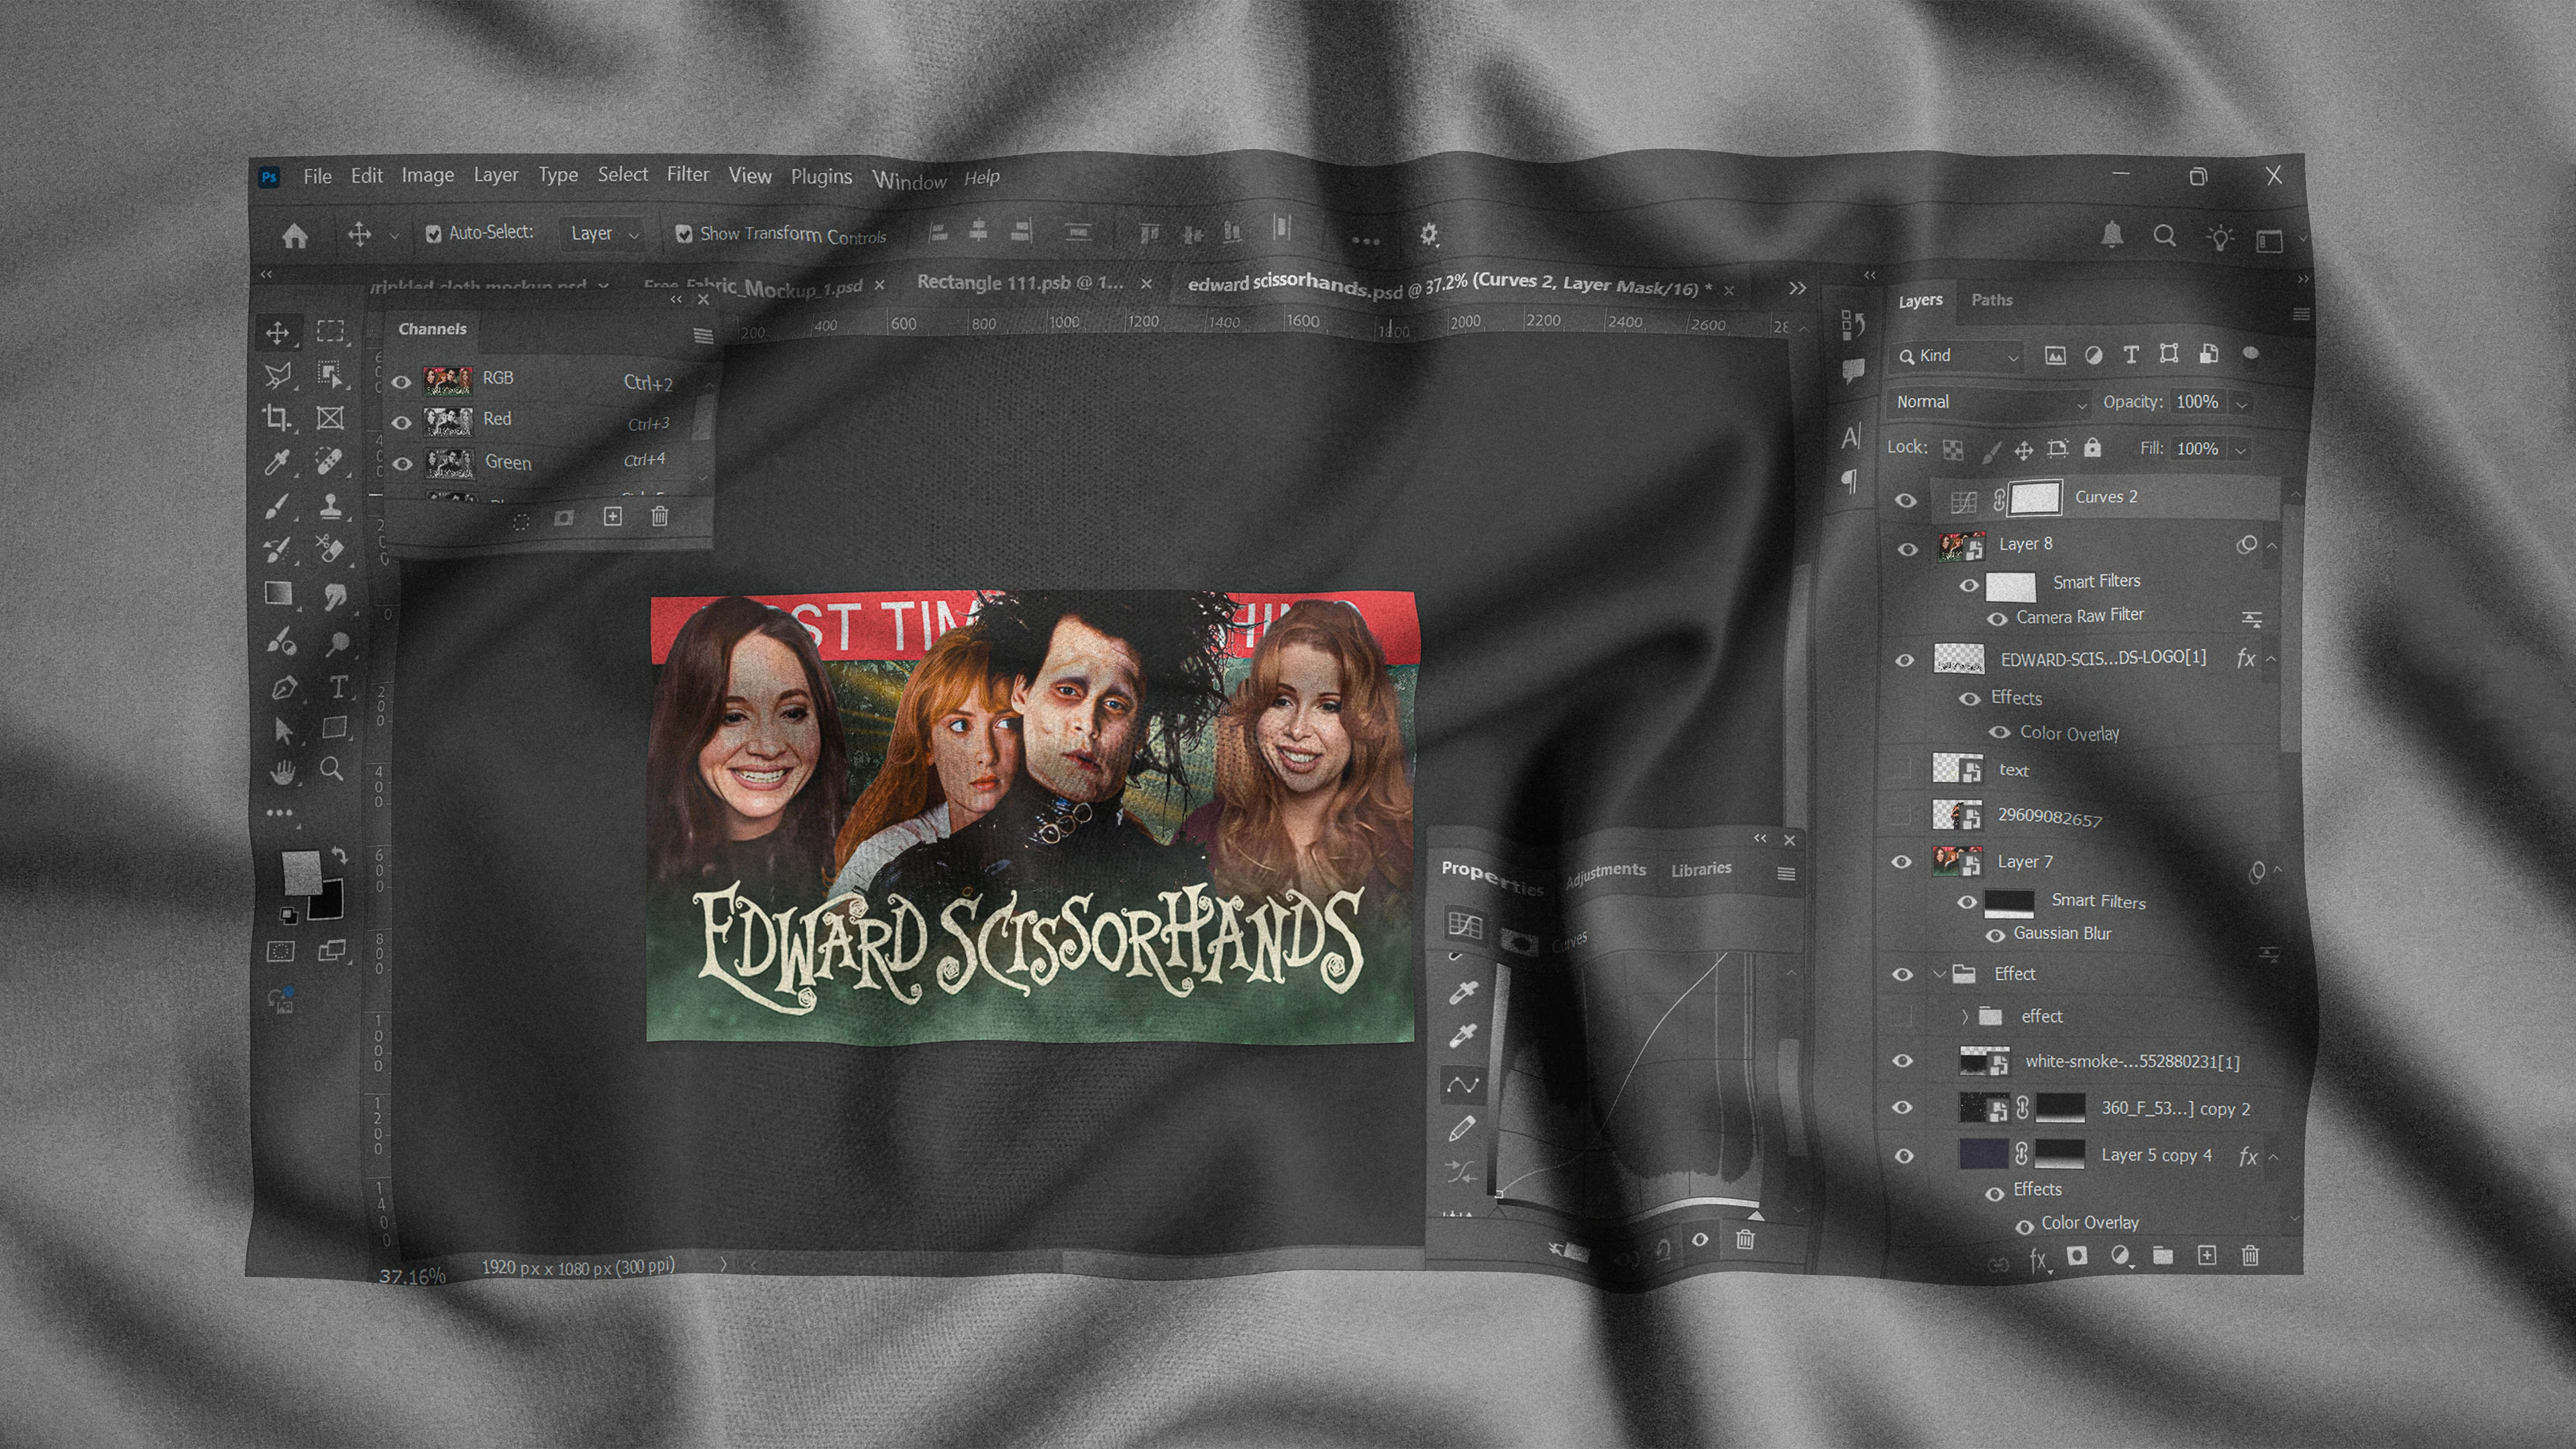The height and width of the screenshot is (1449, 2576).
Task: Switch to the Paths tab
Action: point(1991,300)
